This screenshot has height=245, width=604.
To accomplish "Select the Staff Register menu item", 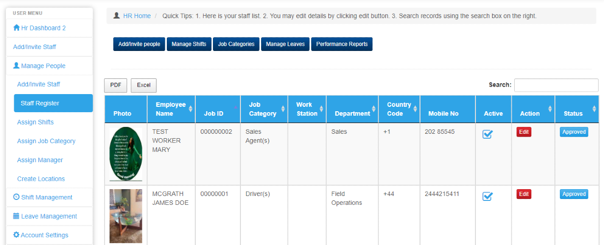I will tap(53, 103).
